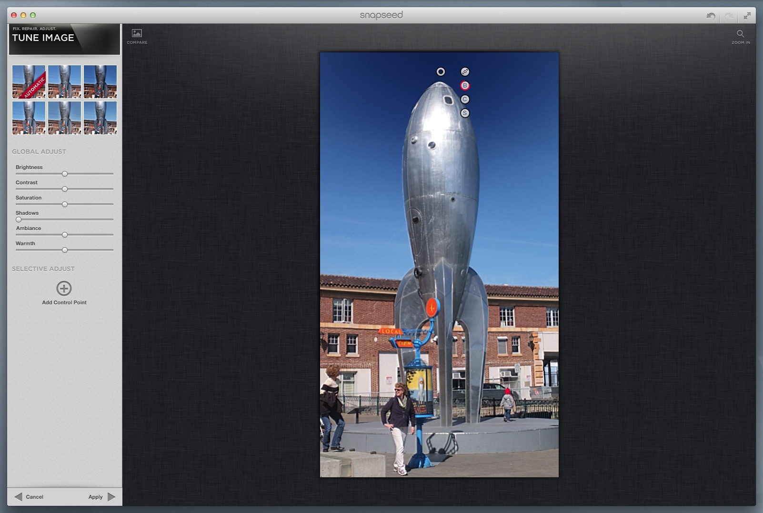Select the control point's B brightness handle
The width and height of the screenshot is (763, 513).
465,86
